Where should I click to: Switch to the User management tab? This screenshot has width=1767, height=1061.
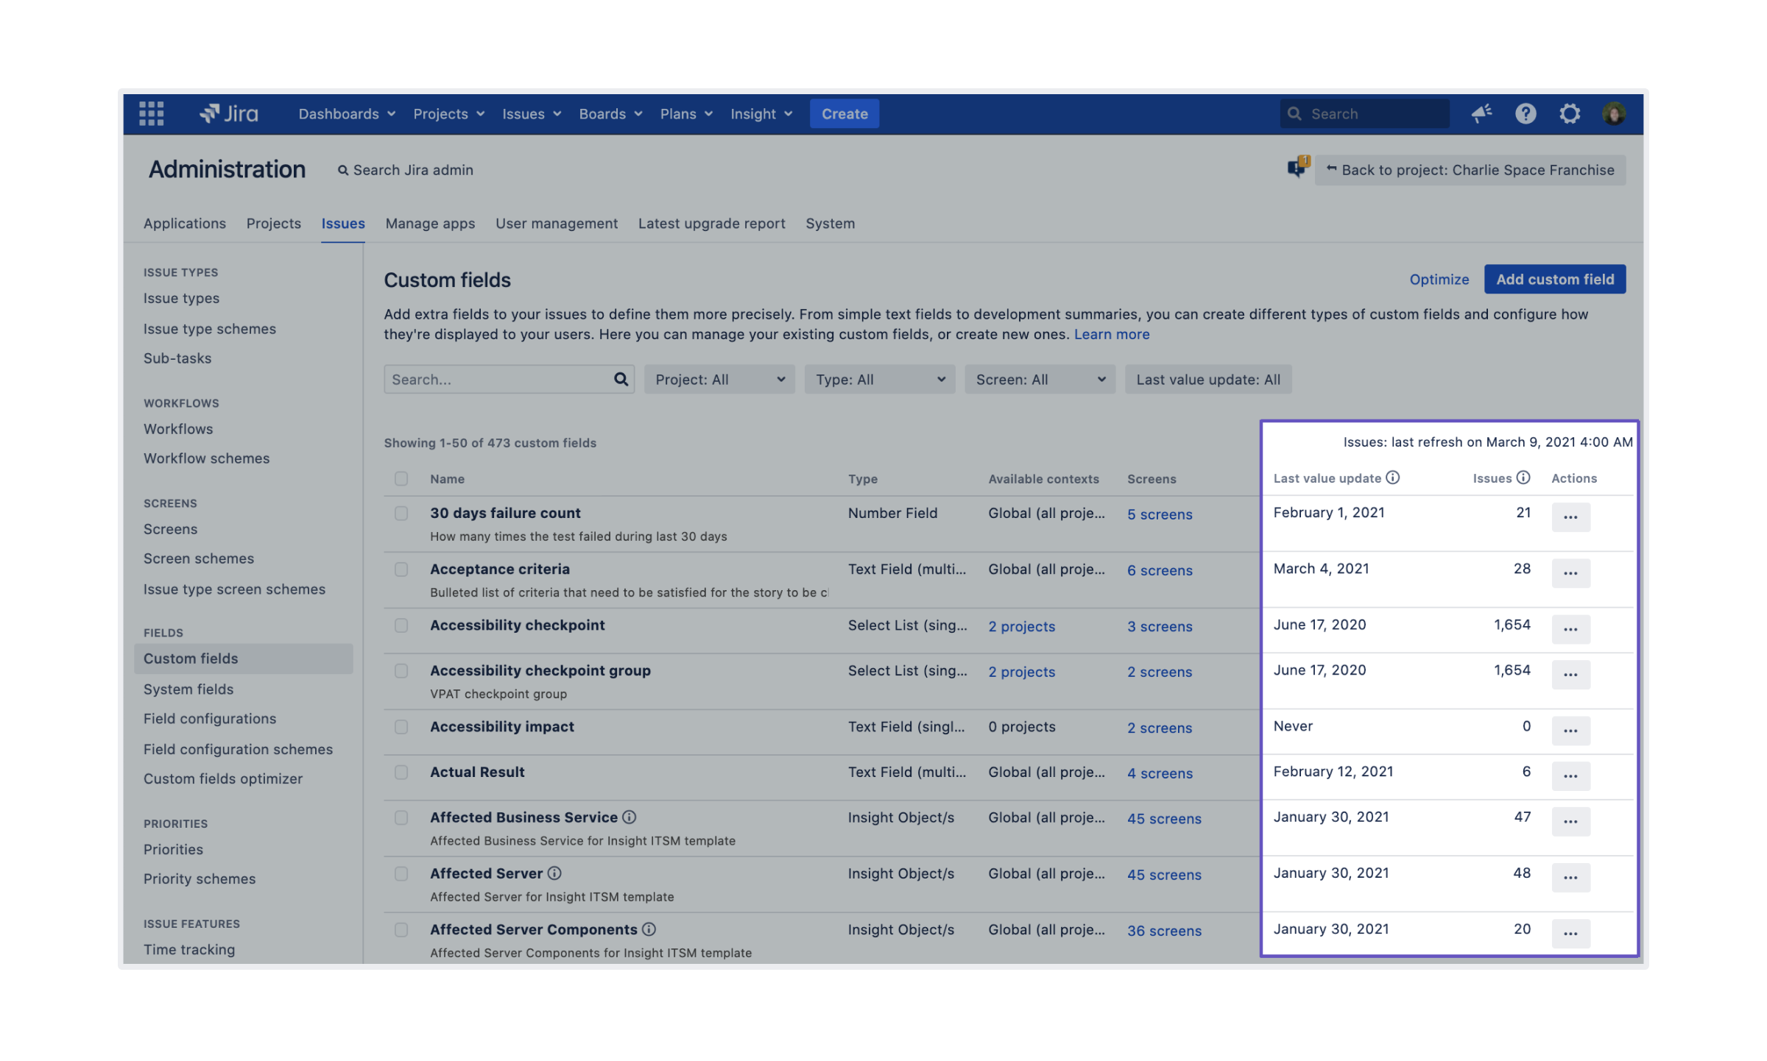[x=557, y=223]
